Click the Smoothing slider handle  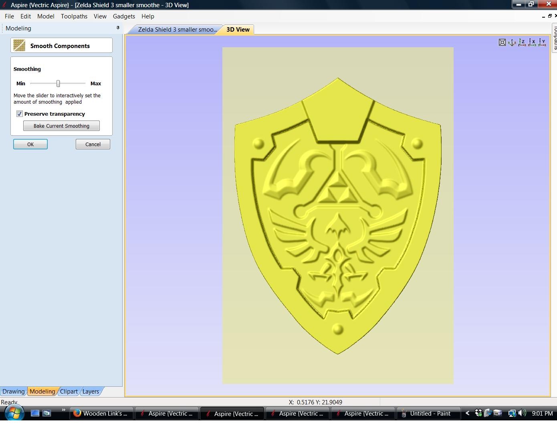[x=58, y=83]
